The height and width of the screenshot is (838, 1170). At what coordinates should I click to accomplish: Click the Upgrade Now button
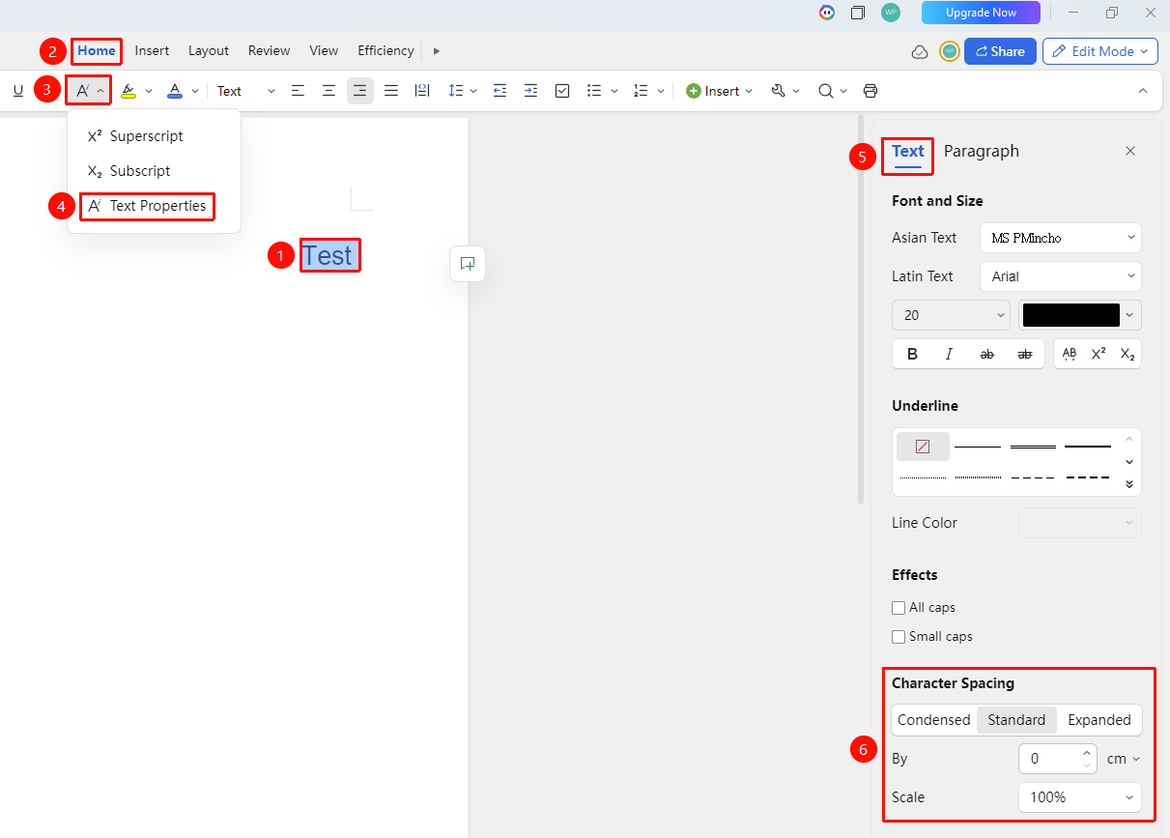pos(981,13)
